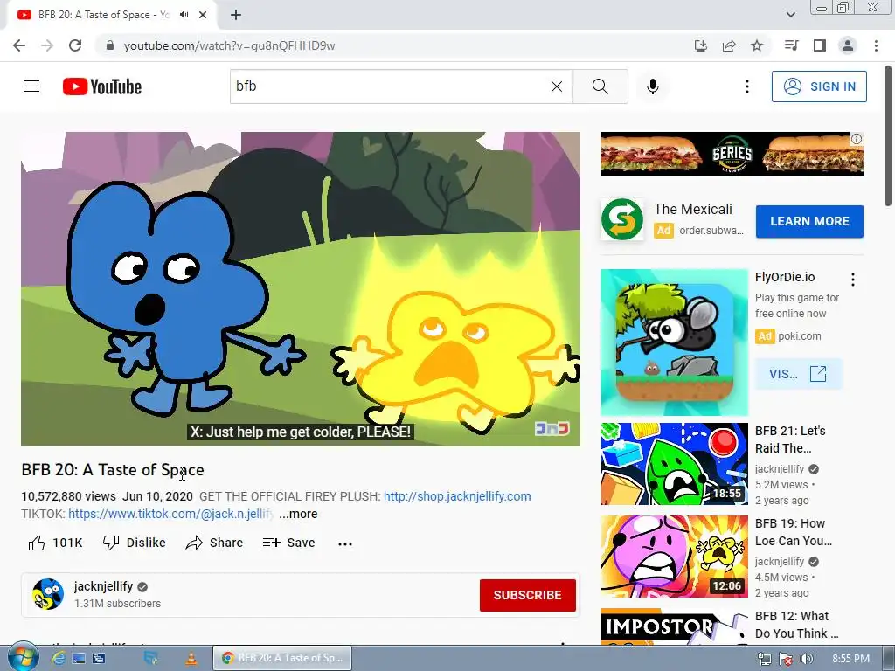Like the video (101K)
The height and width of the screenshot is (671, 895).
(x=55, y=543)
